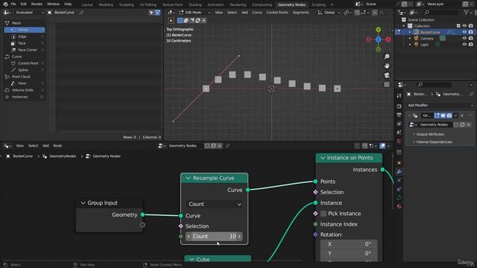Click the red X axis on the navigation gizmo

pyautogui.click(x=388, y=39)
